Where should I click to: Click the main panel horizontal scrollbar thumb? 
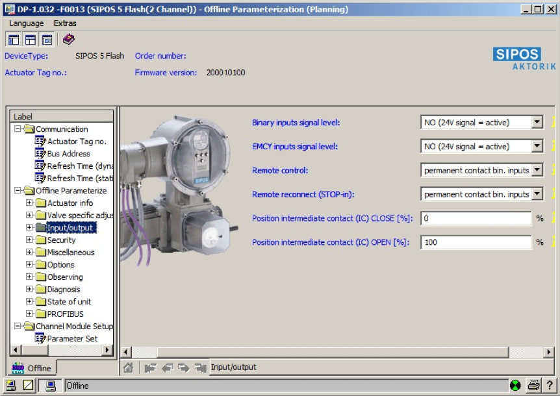pos(333,352)
